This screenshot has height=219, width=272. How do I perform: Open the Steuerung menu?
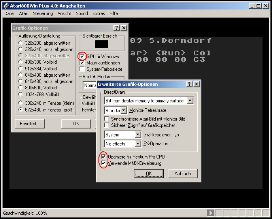43,13
